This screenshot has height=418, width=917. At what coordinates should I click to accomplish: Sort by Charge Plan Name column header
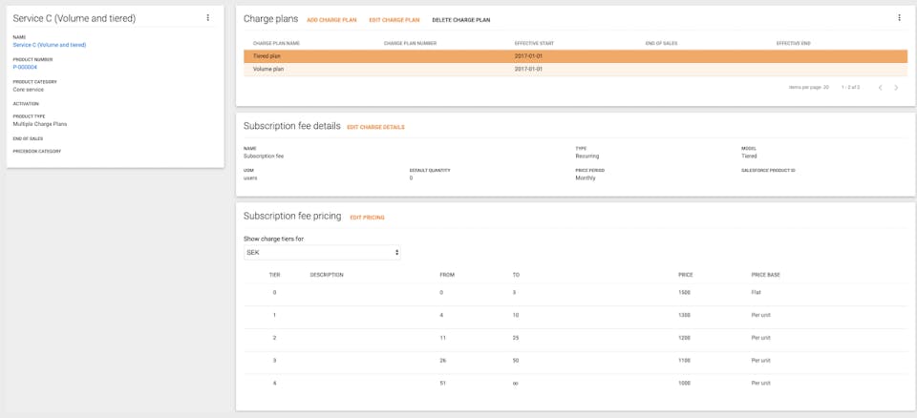[x=276, y=43]
